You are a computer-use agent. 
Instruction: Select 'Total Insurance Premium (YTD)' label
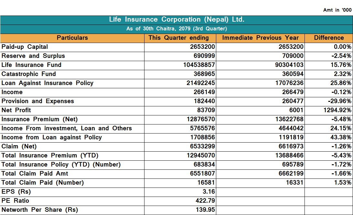pos(50,156)
